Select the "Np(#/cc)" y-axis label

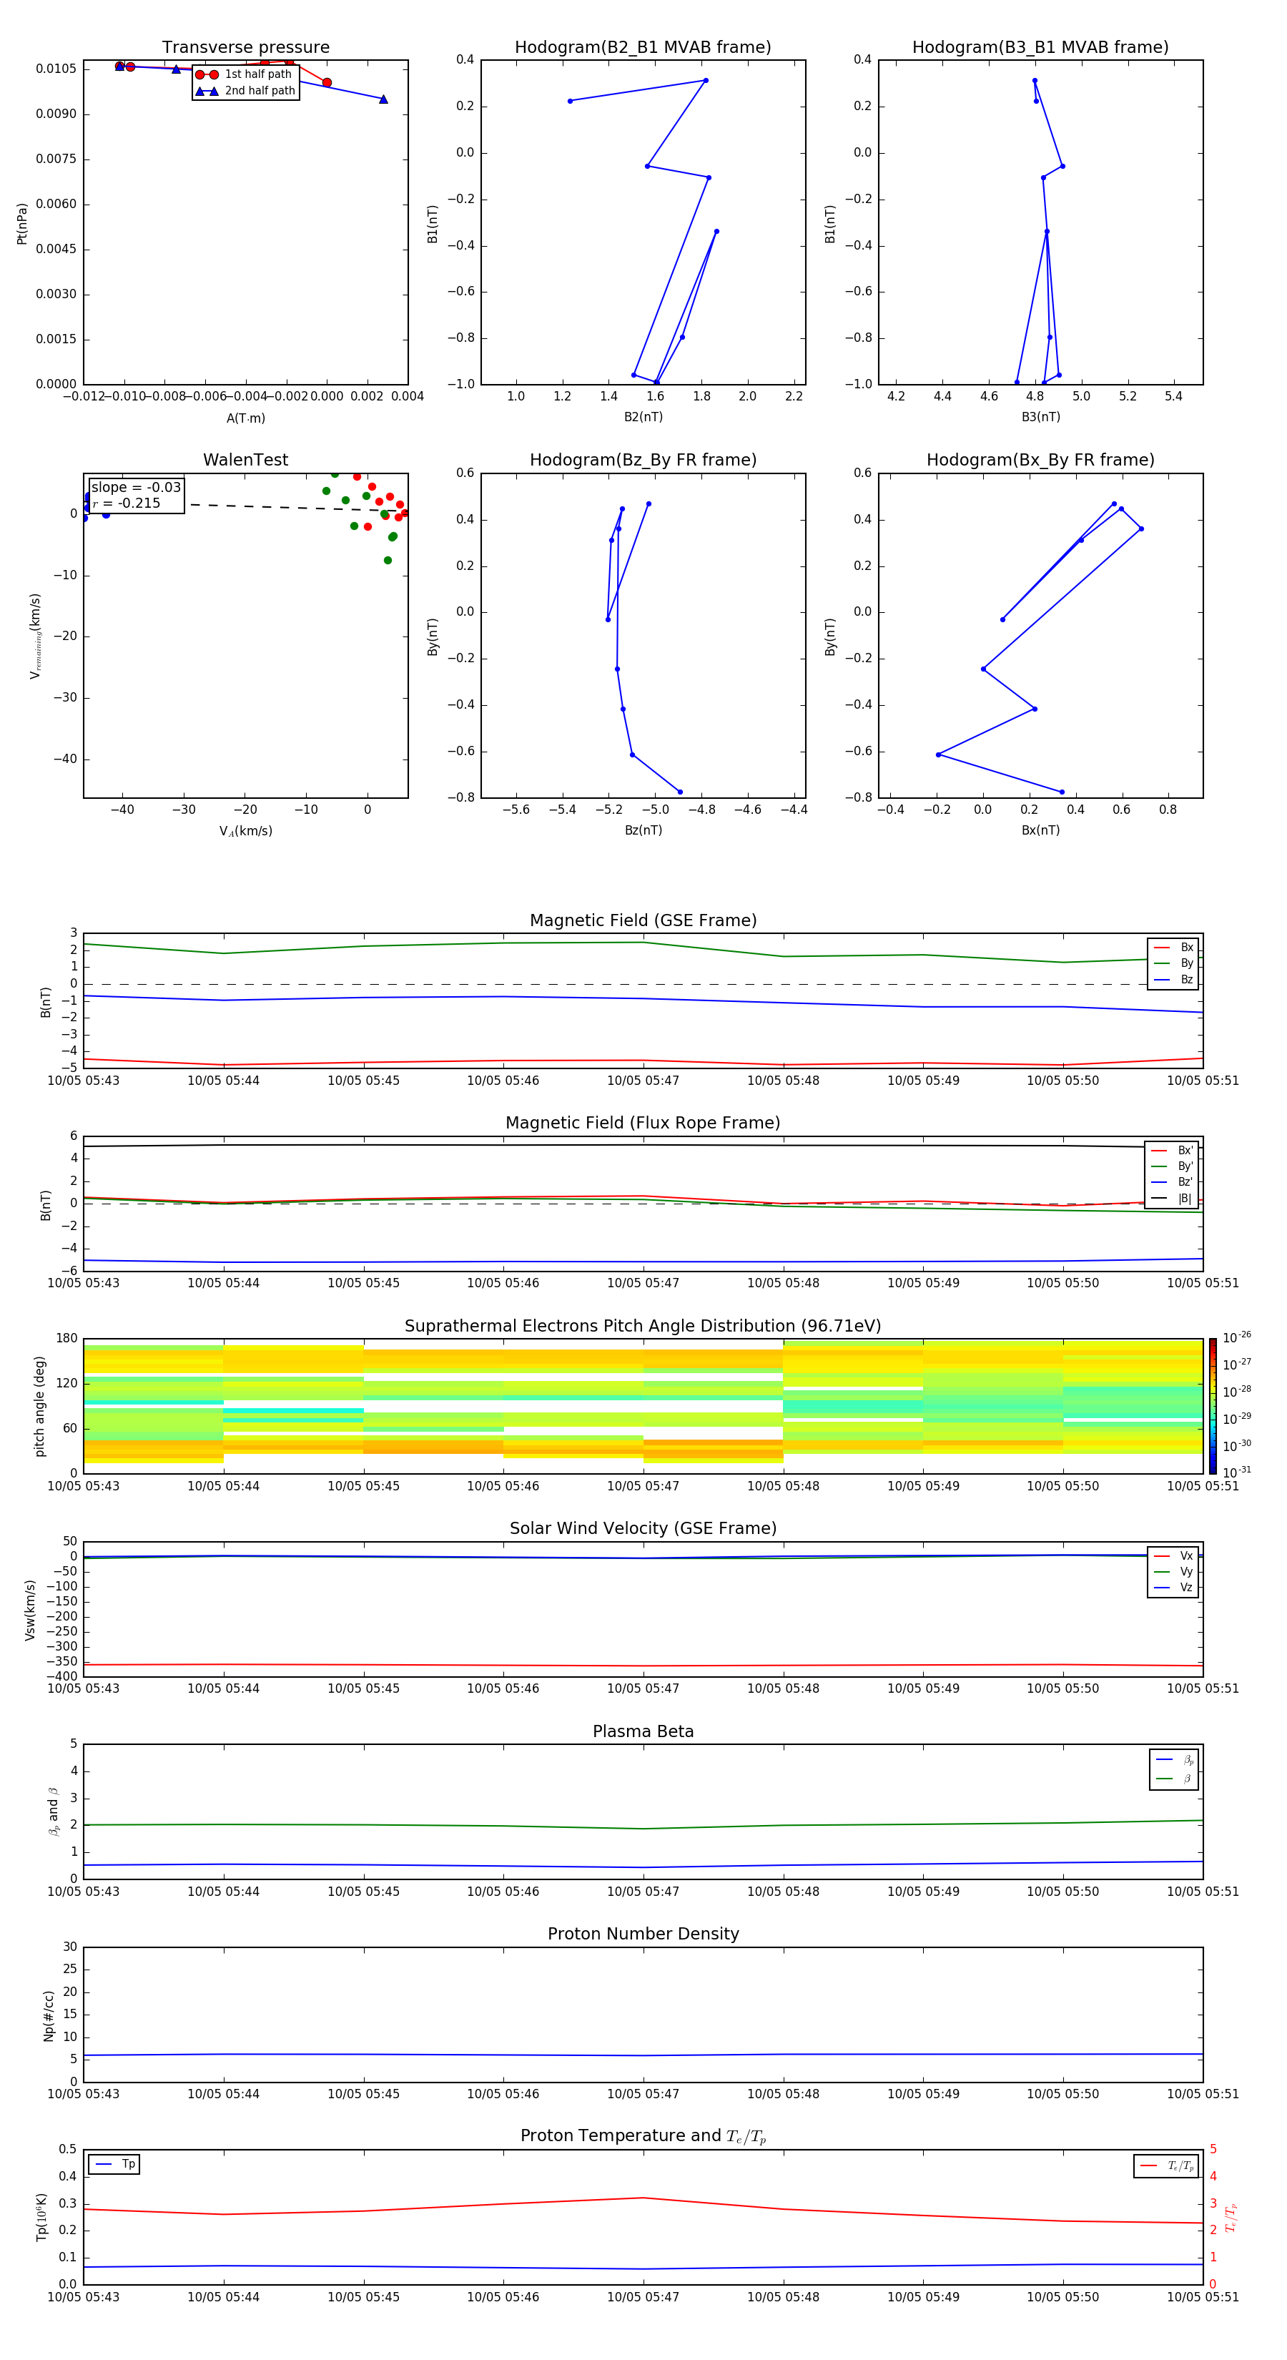(49, 2015)
